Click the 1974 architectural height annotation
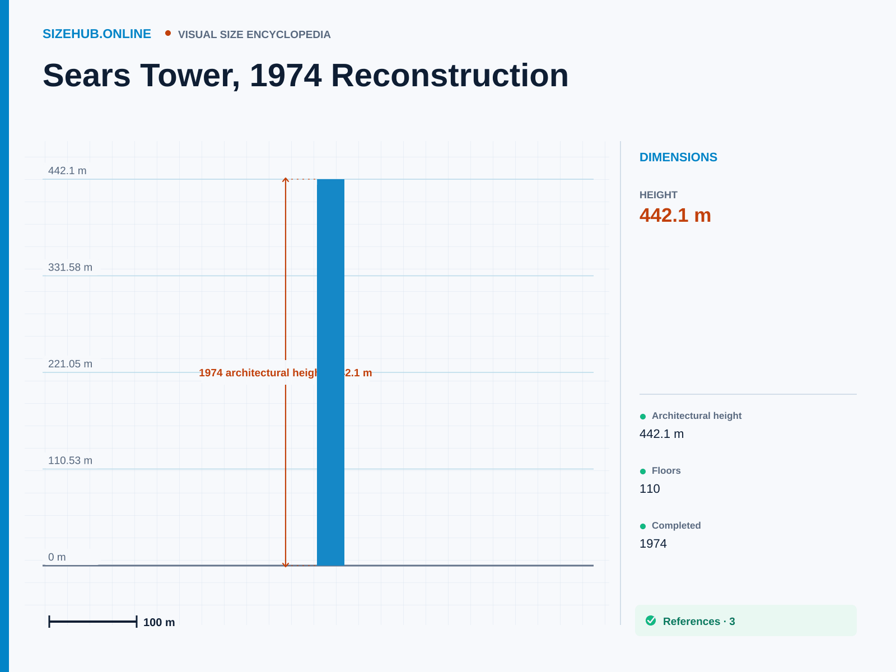 pyautogui.click(x=285, y=373)
